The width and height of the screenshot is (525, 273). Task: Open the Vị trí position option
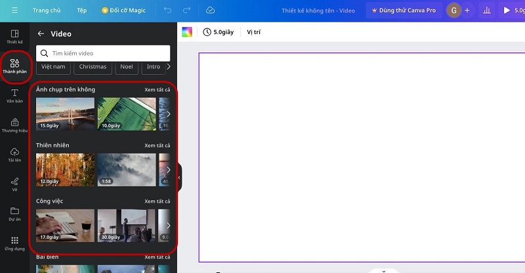coord(253,31)
